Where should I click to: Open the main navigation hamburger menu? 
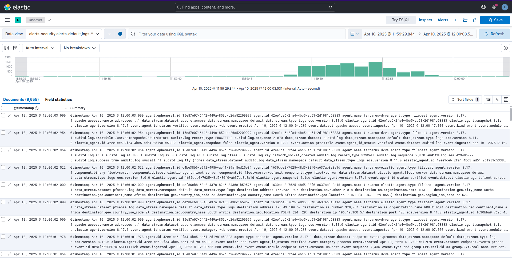[7, 20]
